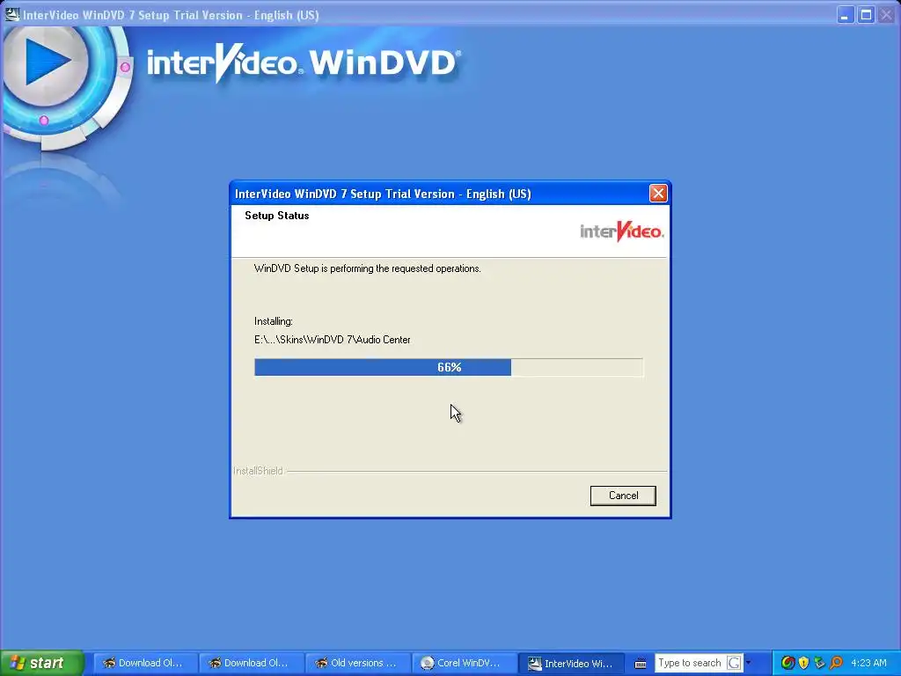The image size is (901, 676).
Task: Click the 'Setup Status' heading text
Action: pyautogui.click(x=277, y=216)
